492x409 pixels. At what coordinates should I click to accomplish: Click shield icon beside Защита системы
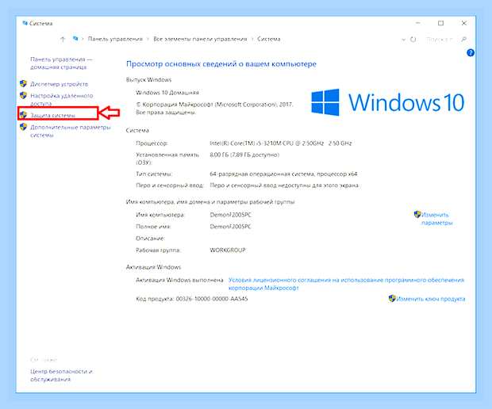pyautogui.click(x=23, y=115)
